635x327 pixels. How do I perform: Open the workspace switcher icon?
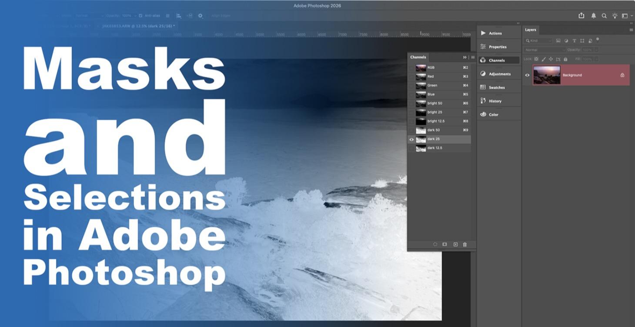point(625,16)
